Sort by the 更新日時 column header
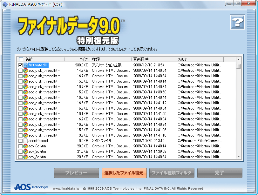Screen dimensions: 258x195 [x=153, y=59]
